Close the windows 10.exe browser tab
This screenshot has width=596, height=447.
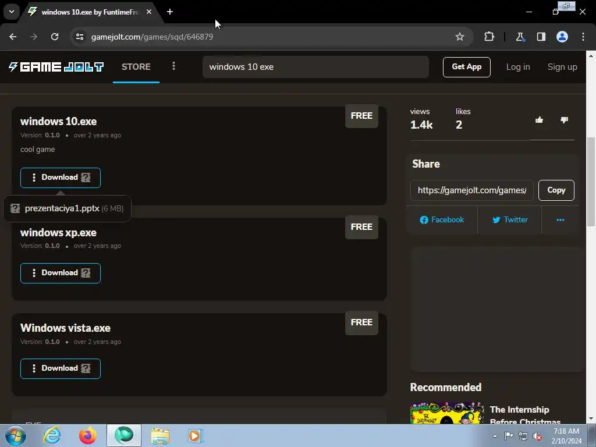click(149, 12)
